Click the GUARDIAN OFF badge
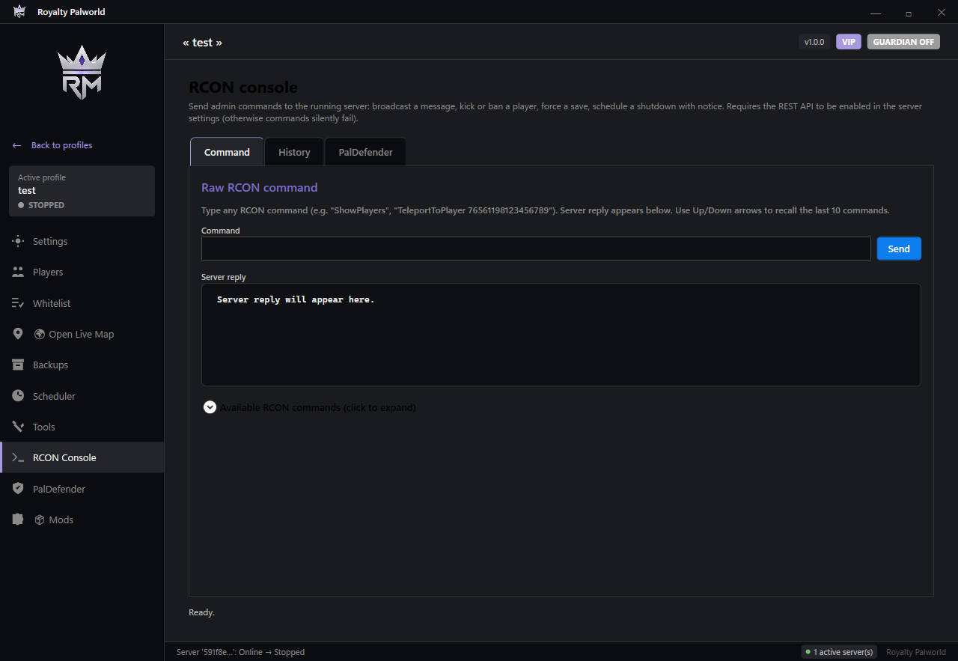The width and height of the screenshot is (958, 661). pyautogui.click(x=903, y=42)
